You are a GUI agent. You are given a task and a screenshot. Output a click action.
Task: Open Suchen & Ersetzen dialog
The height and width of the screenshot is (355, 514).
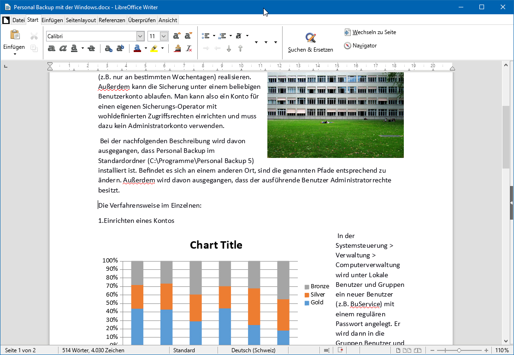click(x=310, y=42)
